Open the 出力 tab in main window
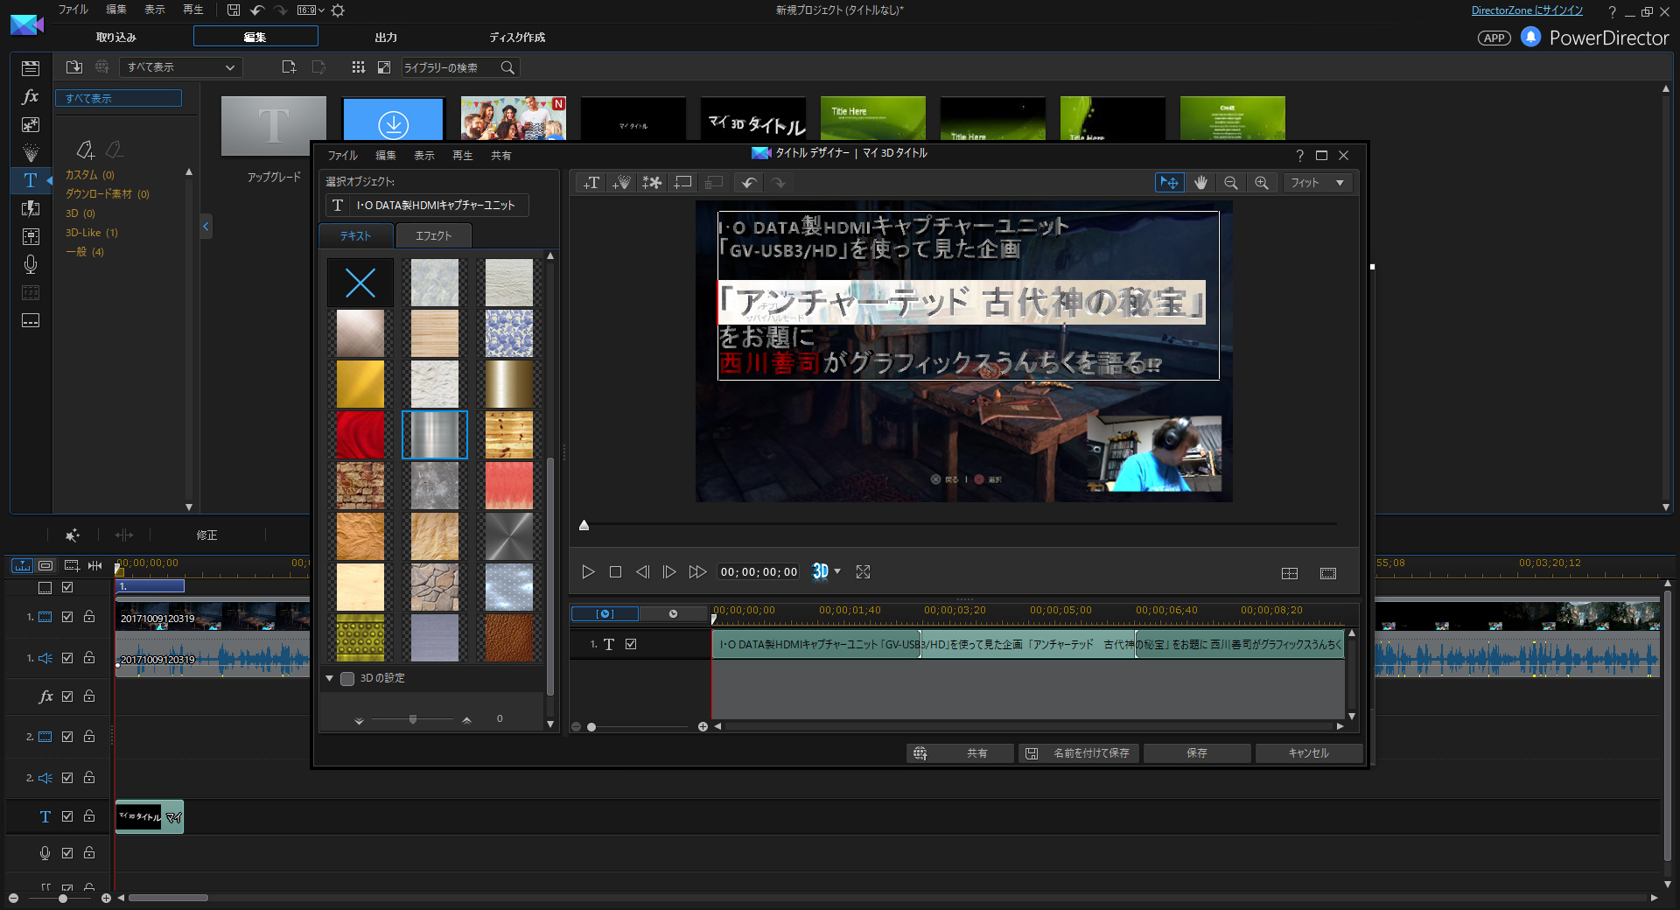This screenshot has width=1680, height=910. (x=386, y=37)
